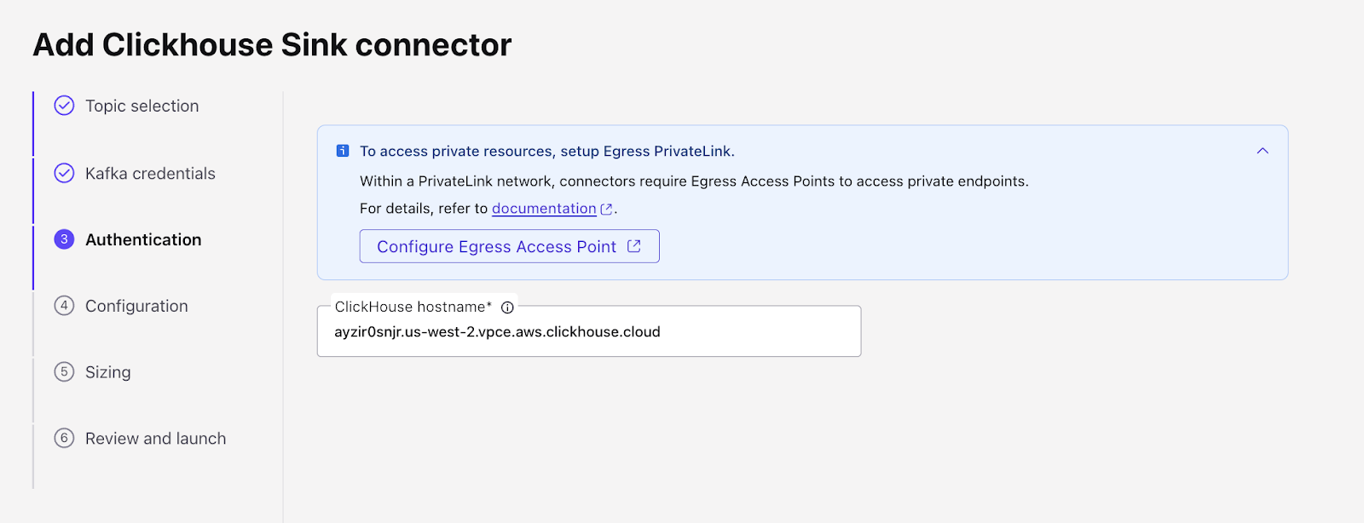Click the external-link icon inside Configure Egress button
The image size is (1364, 523).
coord(633,245)
